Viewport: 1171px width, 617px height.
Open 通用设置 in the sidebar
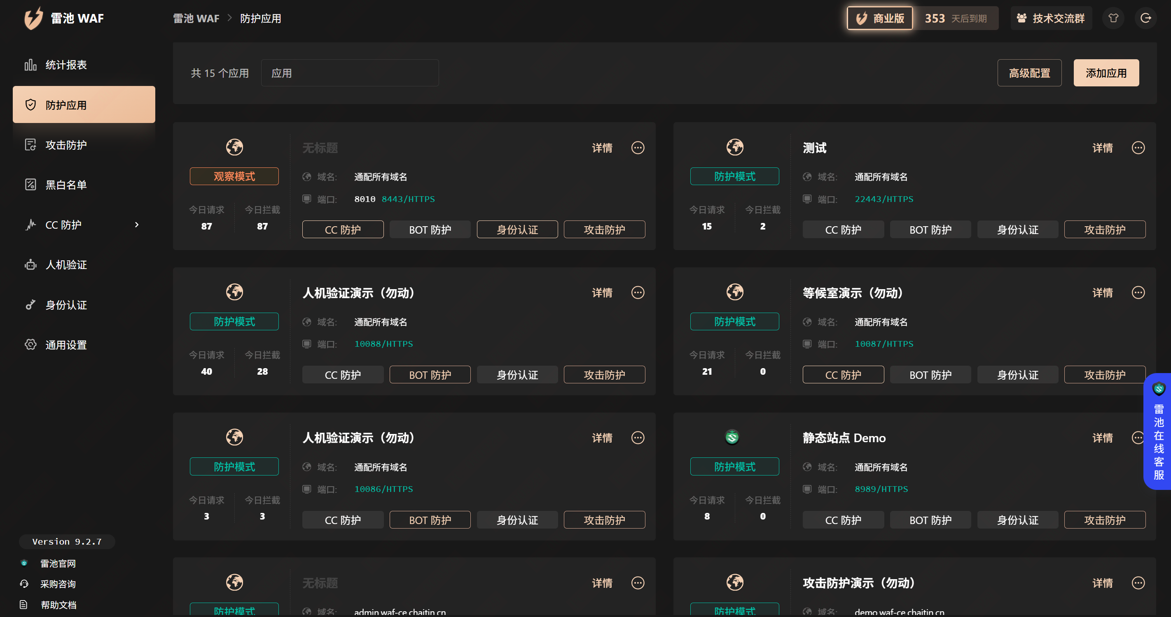(x=66, y=345)
